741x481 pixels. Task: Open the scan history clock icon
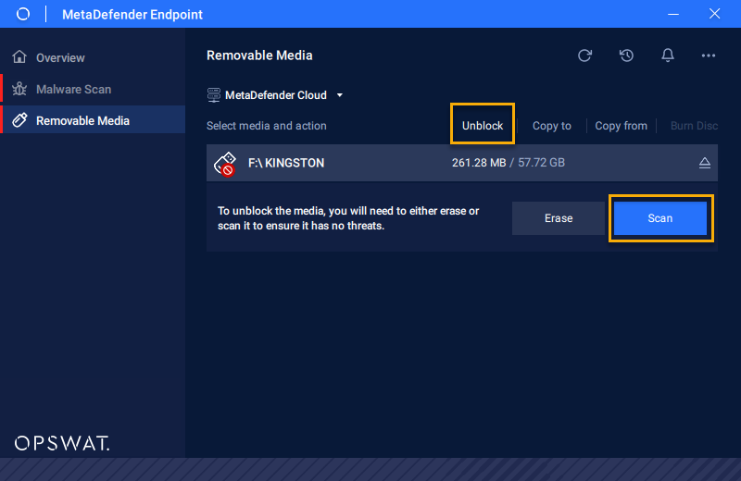click(x=626, y=55)
